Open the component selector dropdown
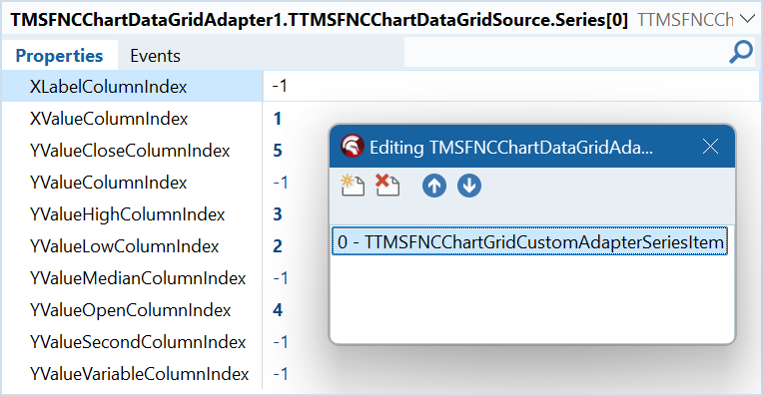This screenshot has width=763, height=396. click(x=747, y=19)
